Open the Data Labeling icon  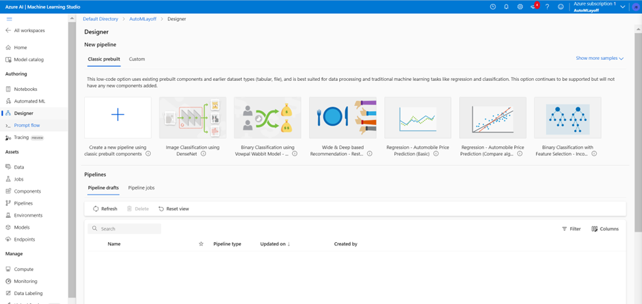[x=8, y=293]
